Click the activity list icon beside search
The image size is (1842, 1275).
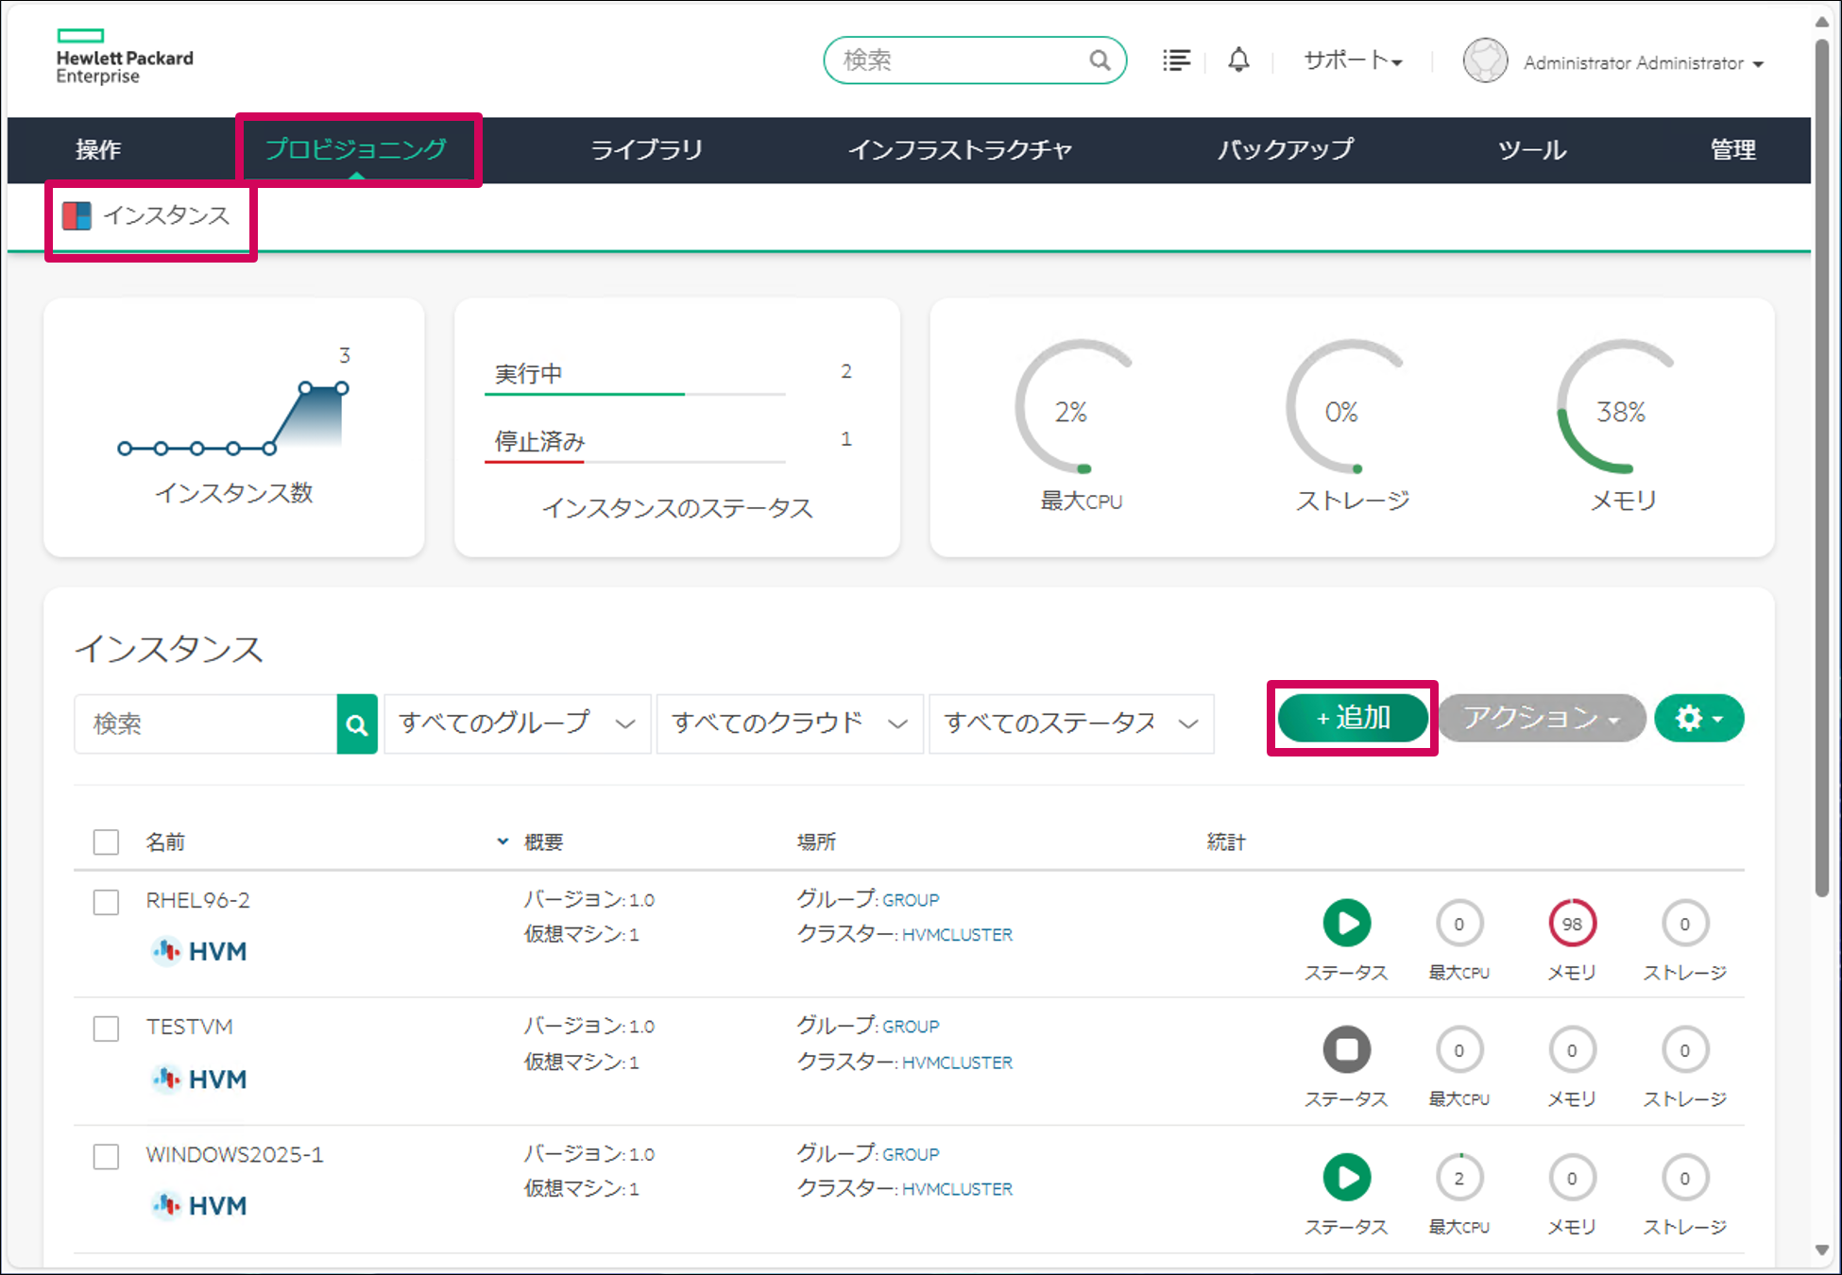[x=1176, y=59]
